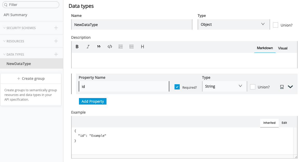Insert a bulleted list in Description

[x=132, y=47]
